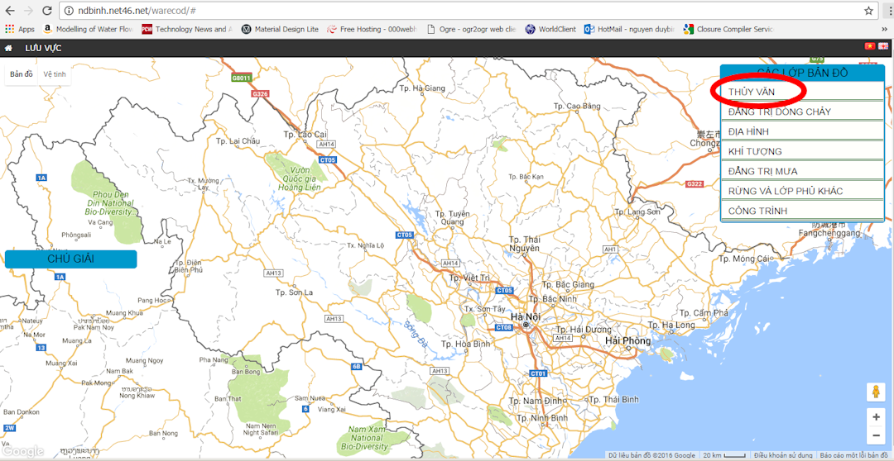Switch language using the English flag icon
The width and height of the screenshot is (894, 461).
click(882, 47)
